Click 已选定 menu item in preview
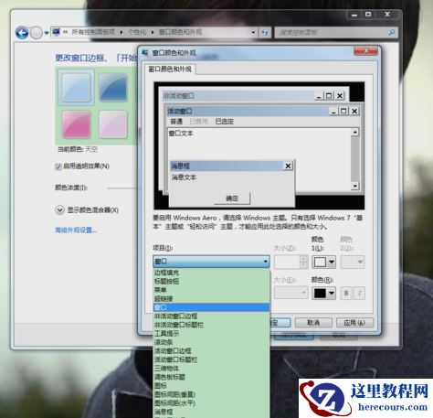This screenshot has width=433, height=418. point(225,122)
